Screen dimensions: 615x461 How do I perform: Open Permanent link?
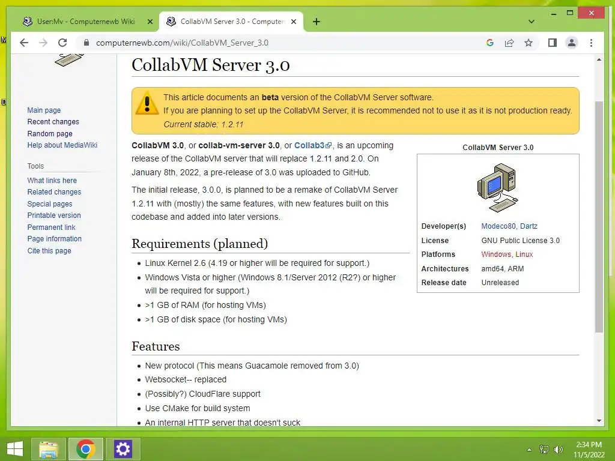(51, 227)
